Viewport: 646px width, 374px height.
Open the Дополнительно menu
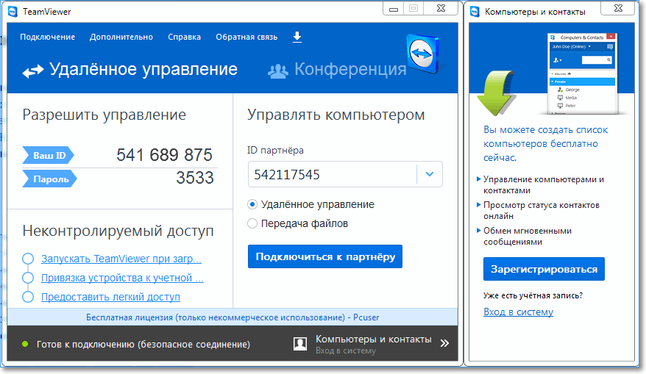(x=121, y=37)
